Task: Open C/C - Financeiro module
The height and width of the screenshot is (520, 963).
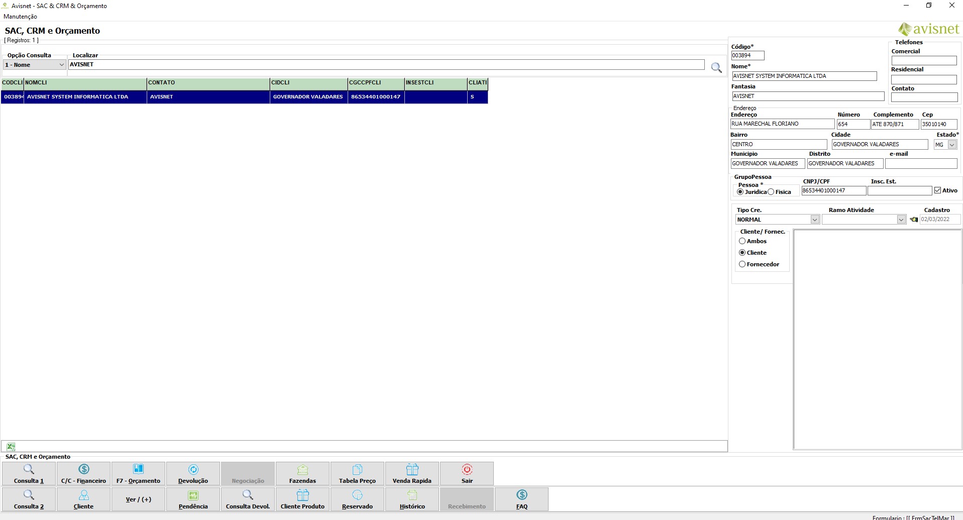Action: click(x=83, y=474)
